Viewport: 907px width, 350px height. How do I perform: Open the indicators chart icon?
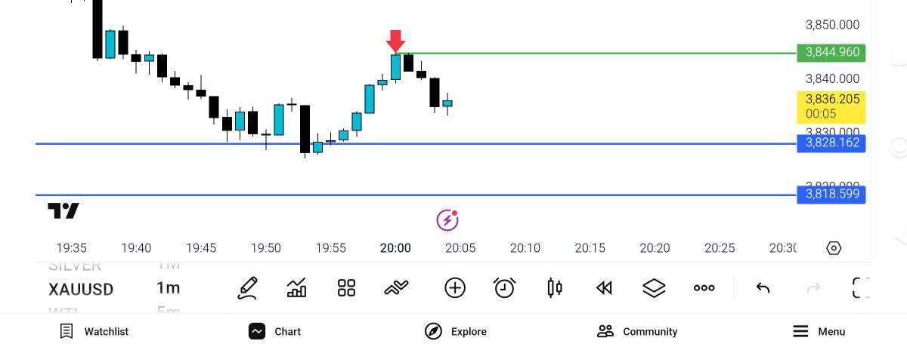click(x=297, y=288)
